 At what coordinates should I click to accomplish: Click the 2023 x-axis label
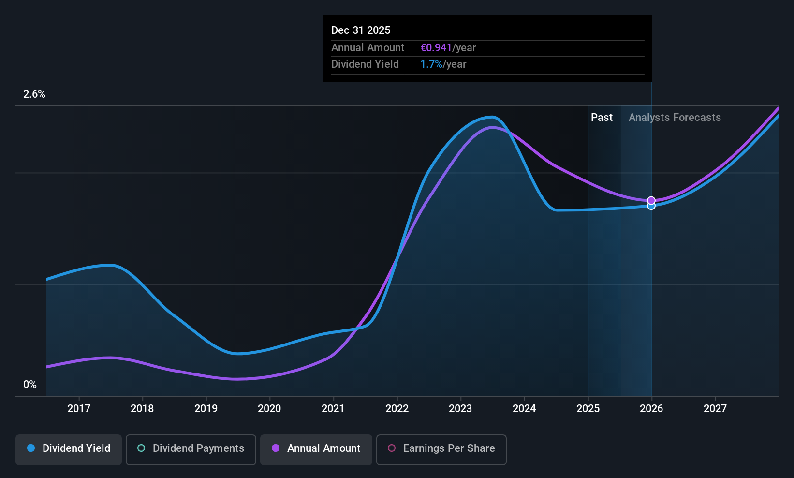460,408
